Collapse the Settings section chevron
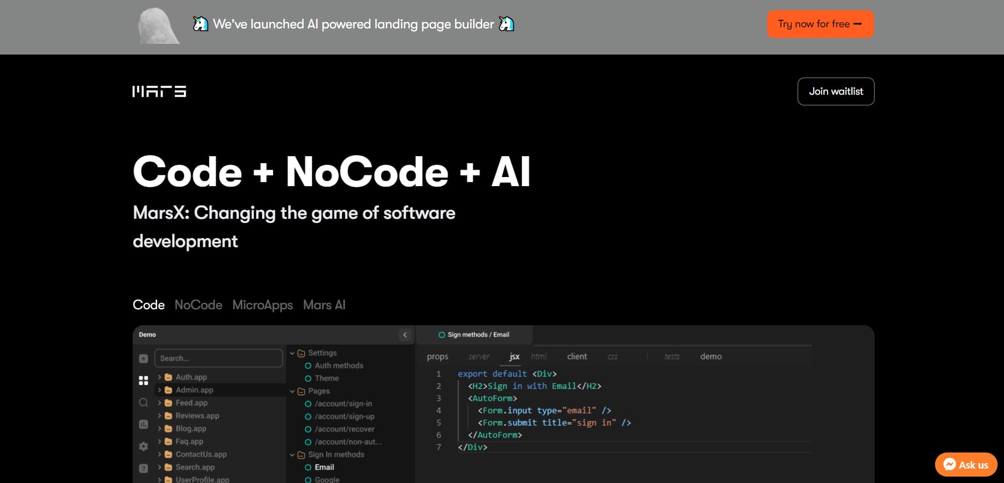The height and width of the screenshot is (483, 1004). (292, 354)
